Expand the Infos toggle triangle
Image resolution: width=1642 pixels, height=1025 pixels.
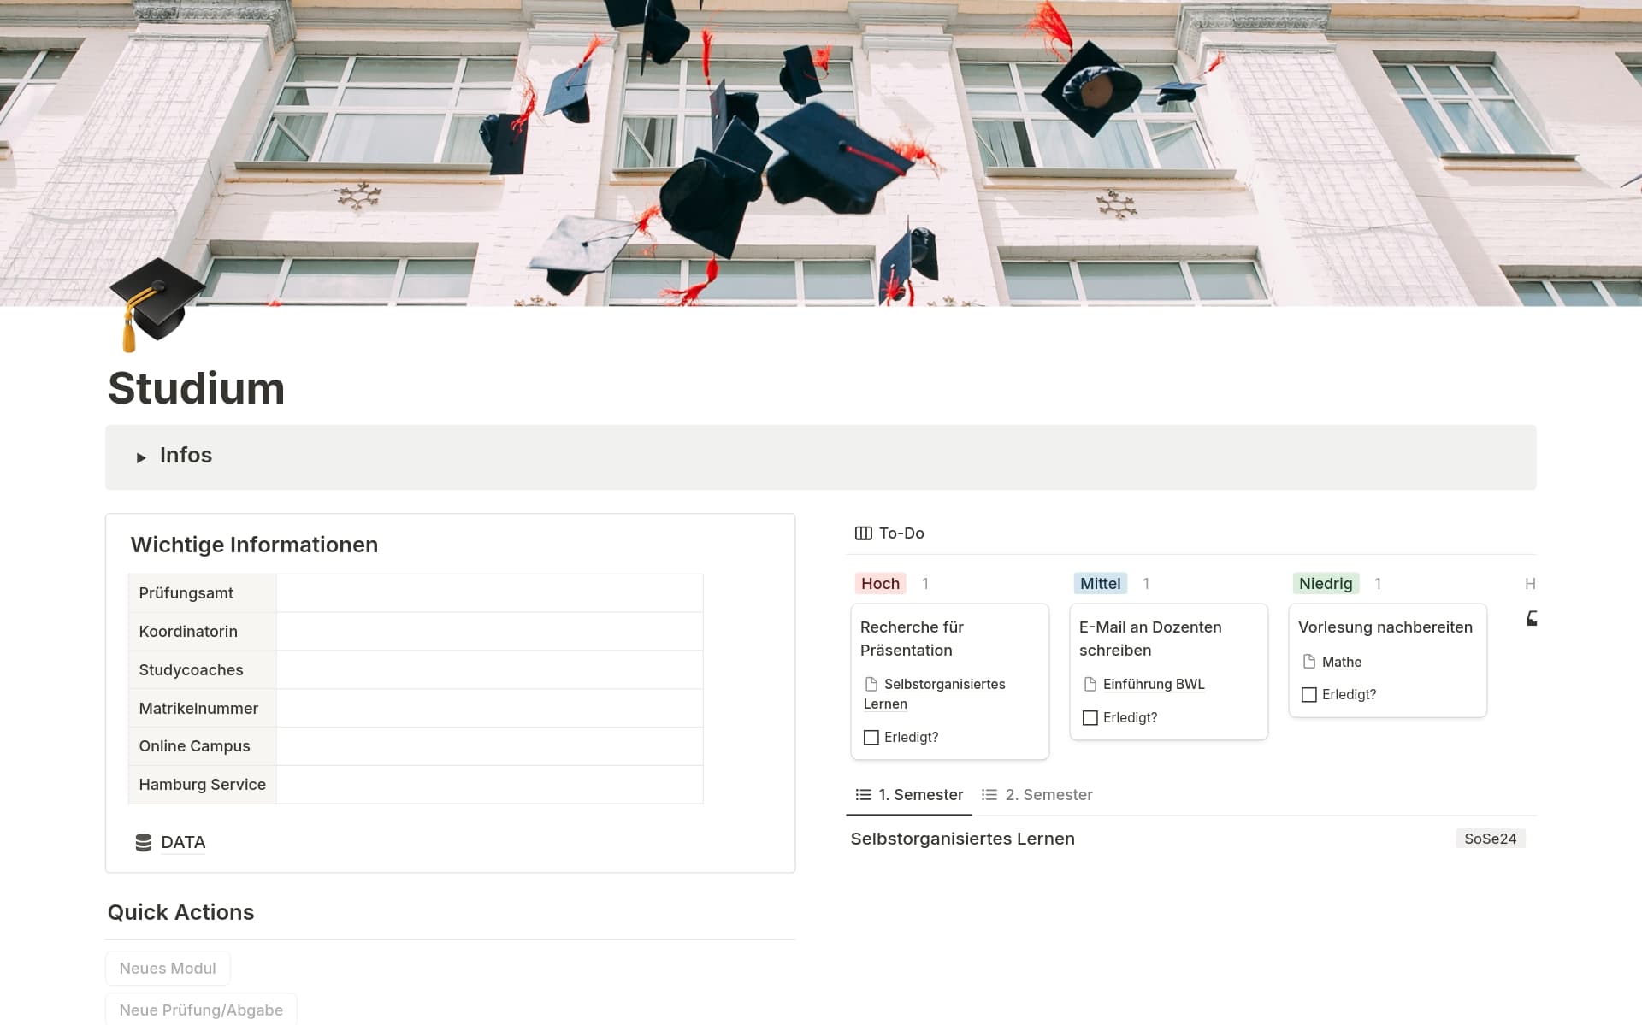141,457
